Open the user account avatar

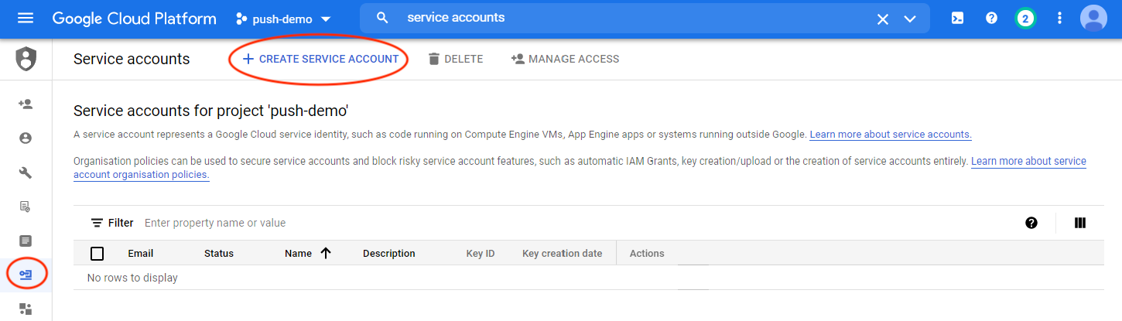1093,19
